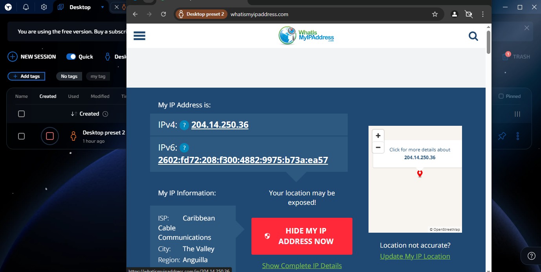Click the help icon next to IPv4

[184, 125]
